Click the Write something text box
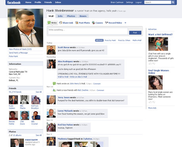Viewport: 182px width, 147px height. tap(88, 31)
